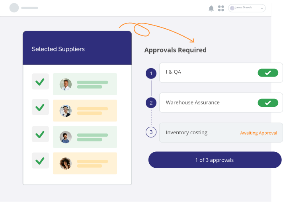The width and height of the screenshot is (283, 202).
Task: Click the round profile avatar at top left
Action: (14, 8)
